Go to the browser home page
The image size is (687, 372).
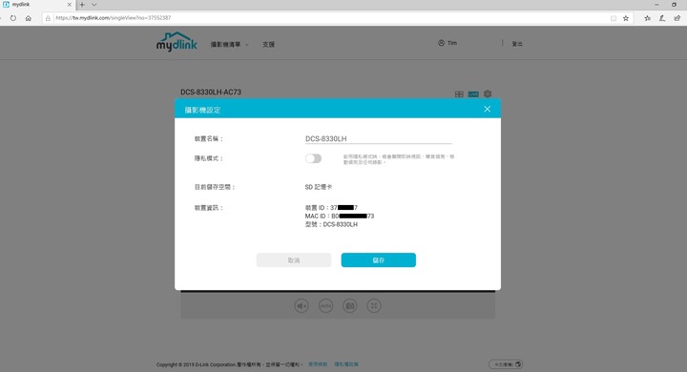28,18
